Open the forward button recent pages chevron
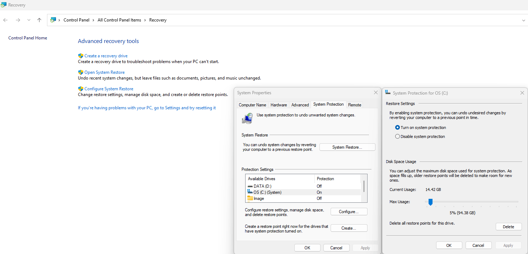This screenshot has height=254, width=528. (29, 20)
